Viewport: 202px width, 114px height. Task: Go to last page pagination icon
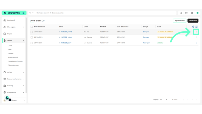[x=196, y=100]
